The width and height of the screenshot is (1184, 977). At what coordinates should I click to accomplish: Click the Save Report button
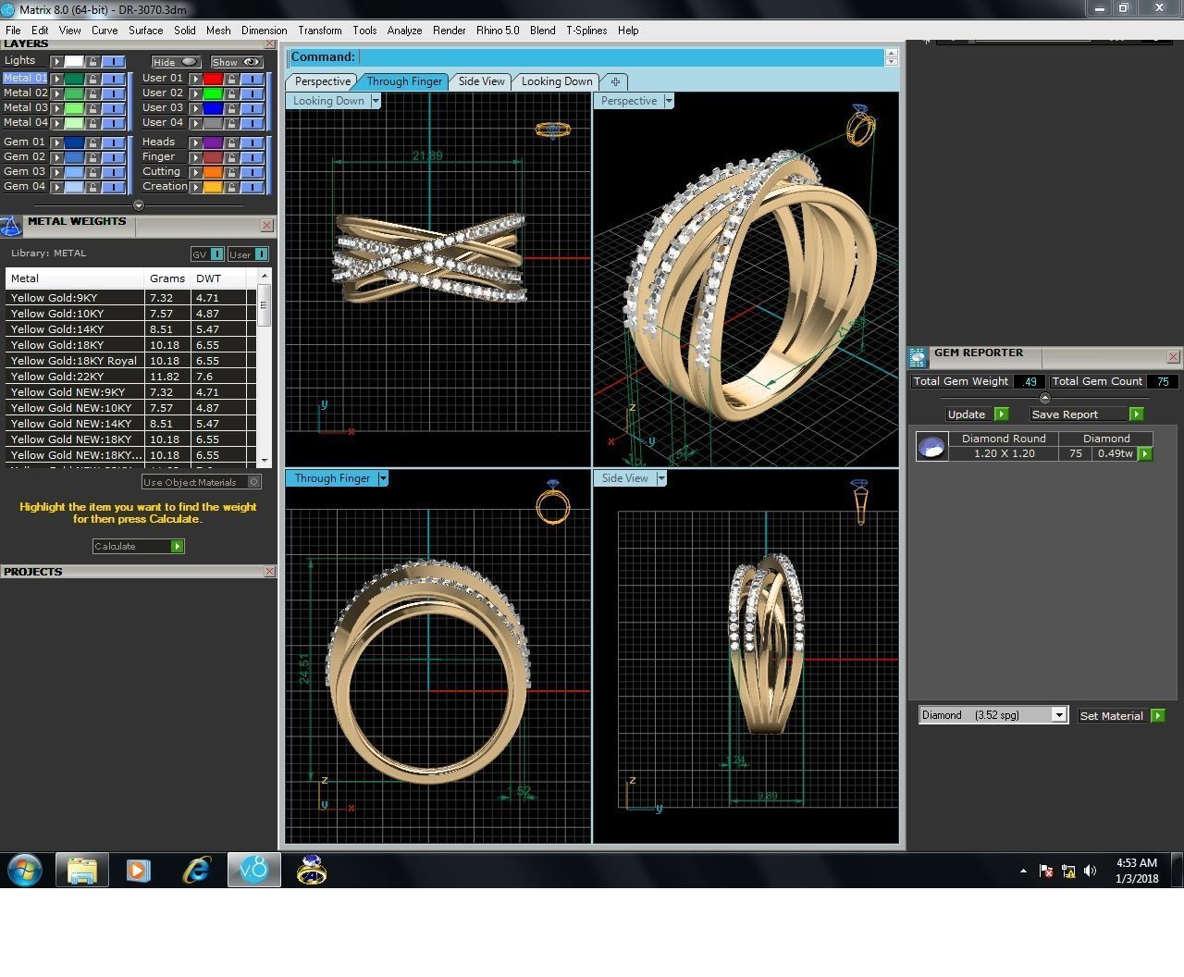click(1065, 414)
